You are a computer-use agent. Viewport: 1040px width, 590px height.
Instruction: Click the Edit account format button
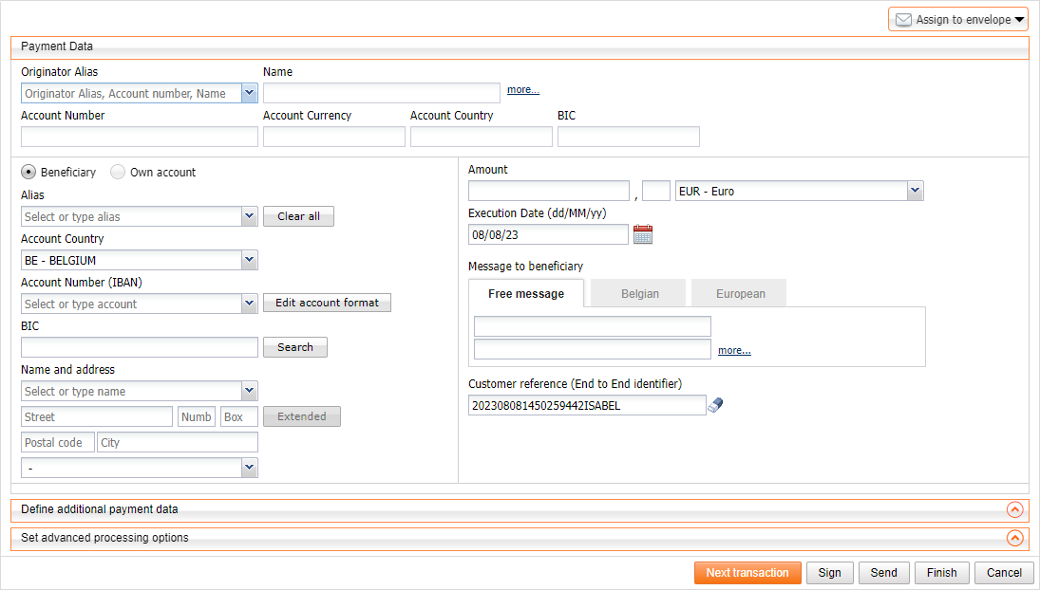point(327,304)
